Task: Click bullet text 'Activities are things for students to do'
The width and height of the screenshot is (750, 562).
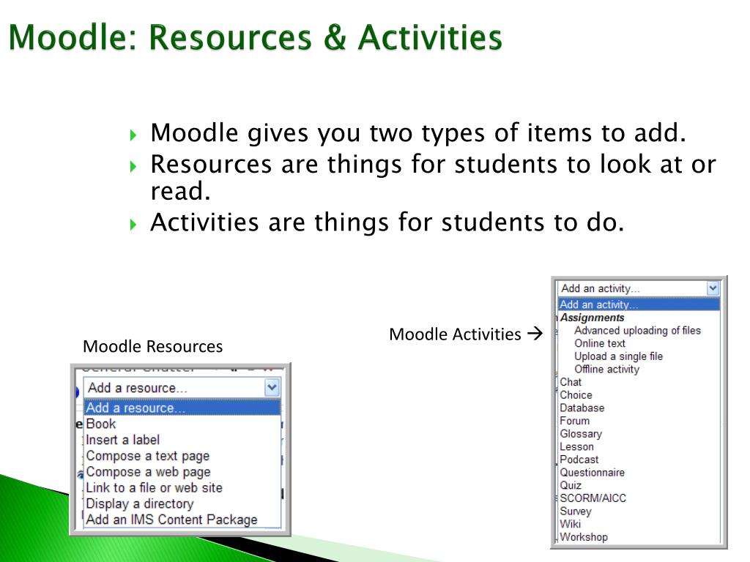Action: point(387,222)
